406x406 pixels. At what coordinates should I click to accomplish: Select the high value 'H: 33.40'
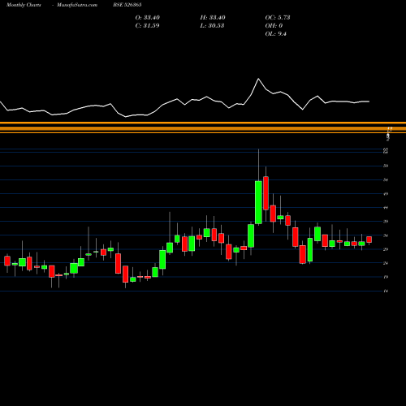click(213, 18)
